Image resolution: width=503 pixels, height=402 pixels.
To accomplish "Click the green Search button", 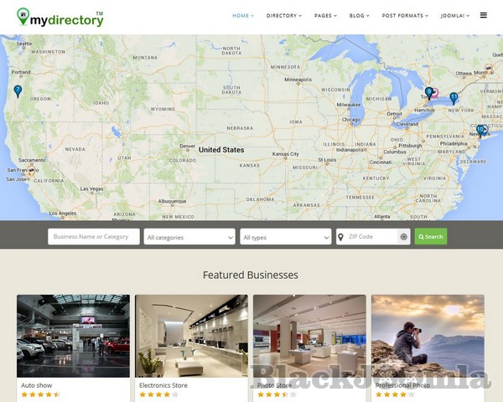I will coord(431,236).
